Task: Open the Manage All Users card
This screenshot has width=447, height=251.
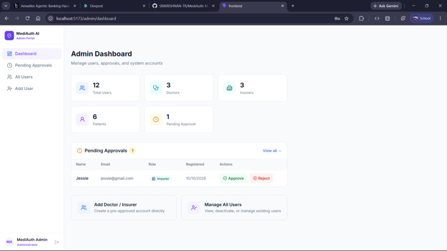Action: (234, 208)
